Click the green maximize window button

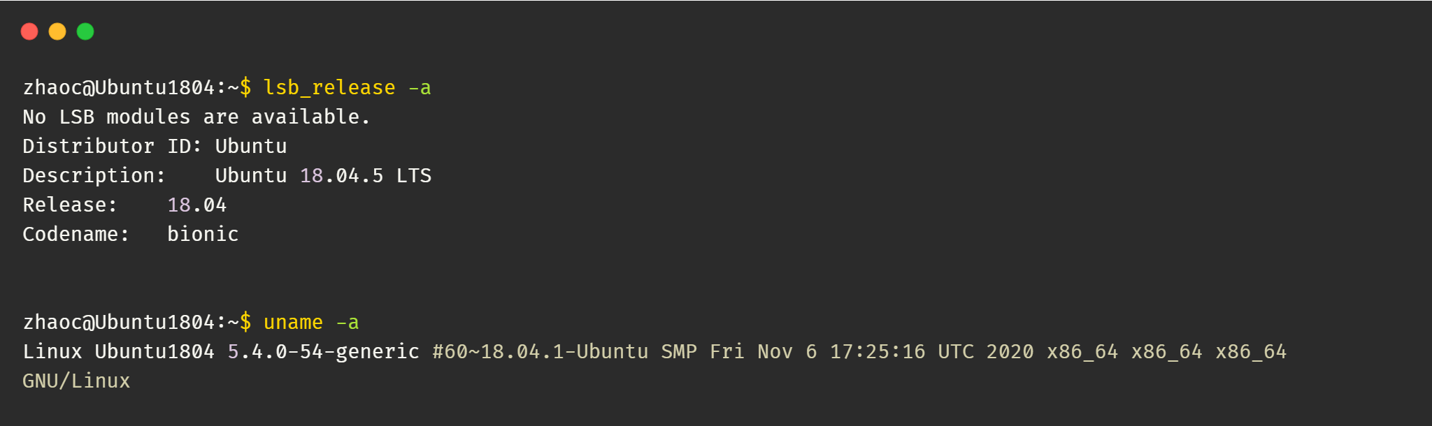pyautogui.click(x=85, y=31)
